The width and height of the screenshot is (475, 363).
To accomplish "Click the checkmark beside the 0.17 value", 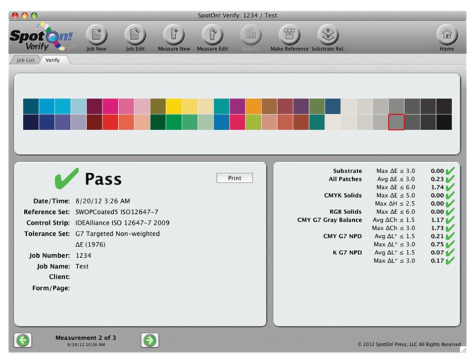I will [x=450, y=261].
